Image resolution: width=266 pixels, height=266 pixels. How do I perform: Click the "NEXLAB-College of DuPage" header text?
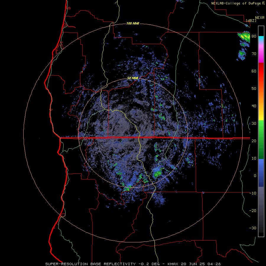236,3
